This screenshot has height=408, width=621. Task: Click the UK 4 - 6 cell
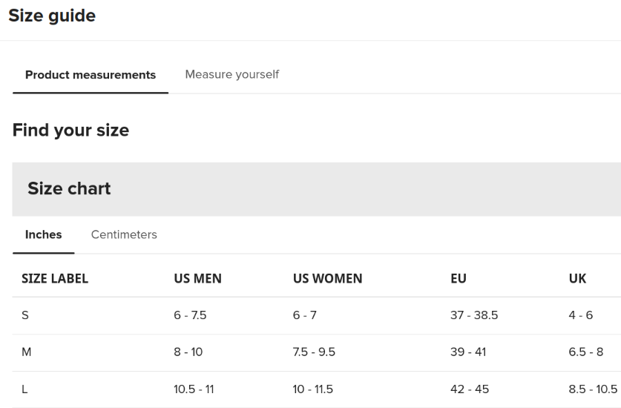[581, 315]
